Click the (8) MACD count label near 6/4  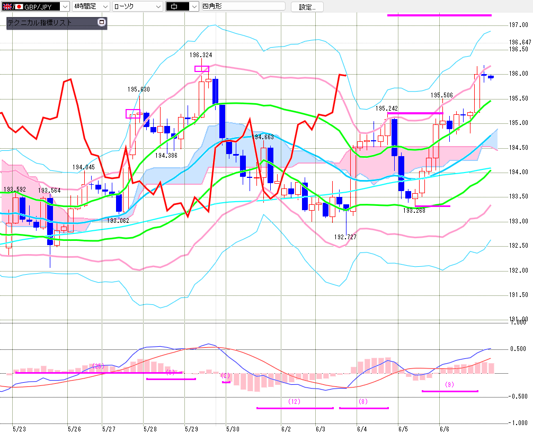(363, 401)
